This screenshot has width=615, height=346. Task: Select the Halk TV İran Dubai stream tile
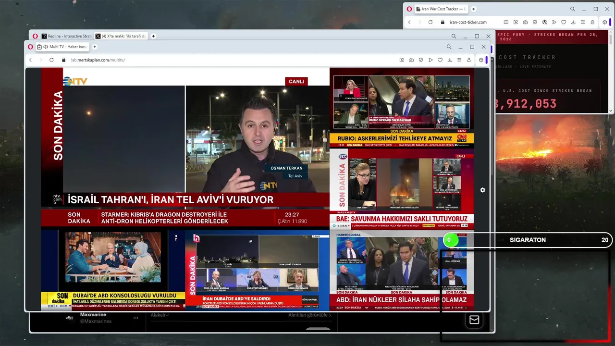point(257,270)
